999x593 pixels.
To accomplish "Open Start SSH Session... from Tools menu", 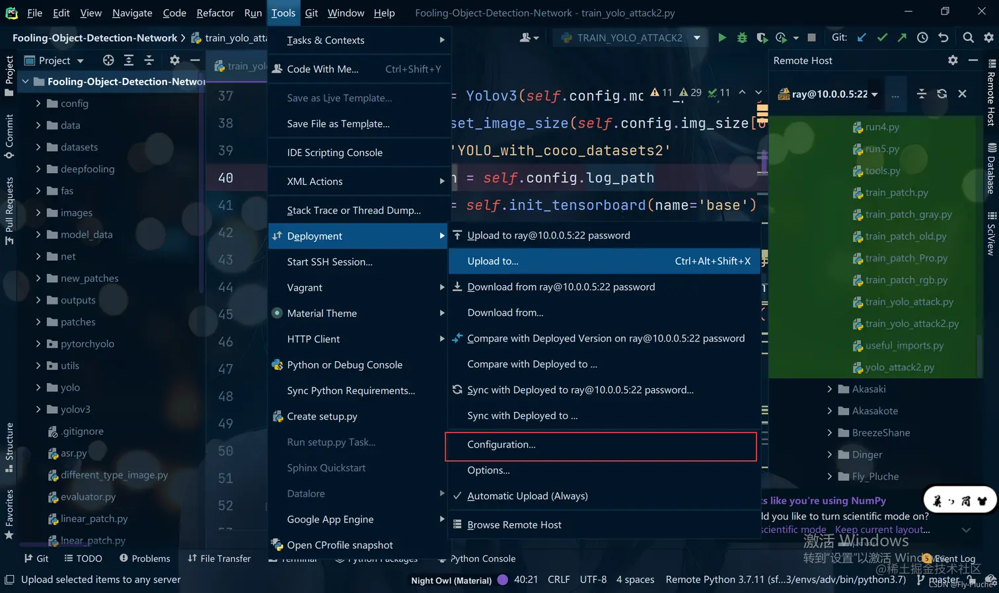I will click(359, 262).
